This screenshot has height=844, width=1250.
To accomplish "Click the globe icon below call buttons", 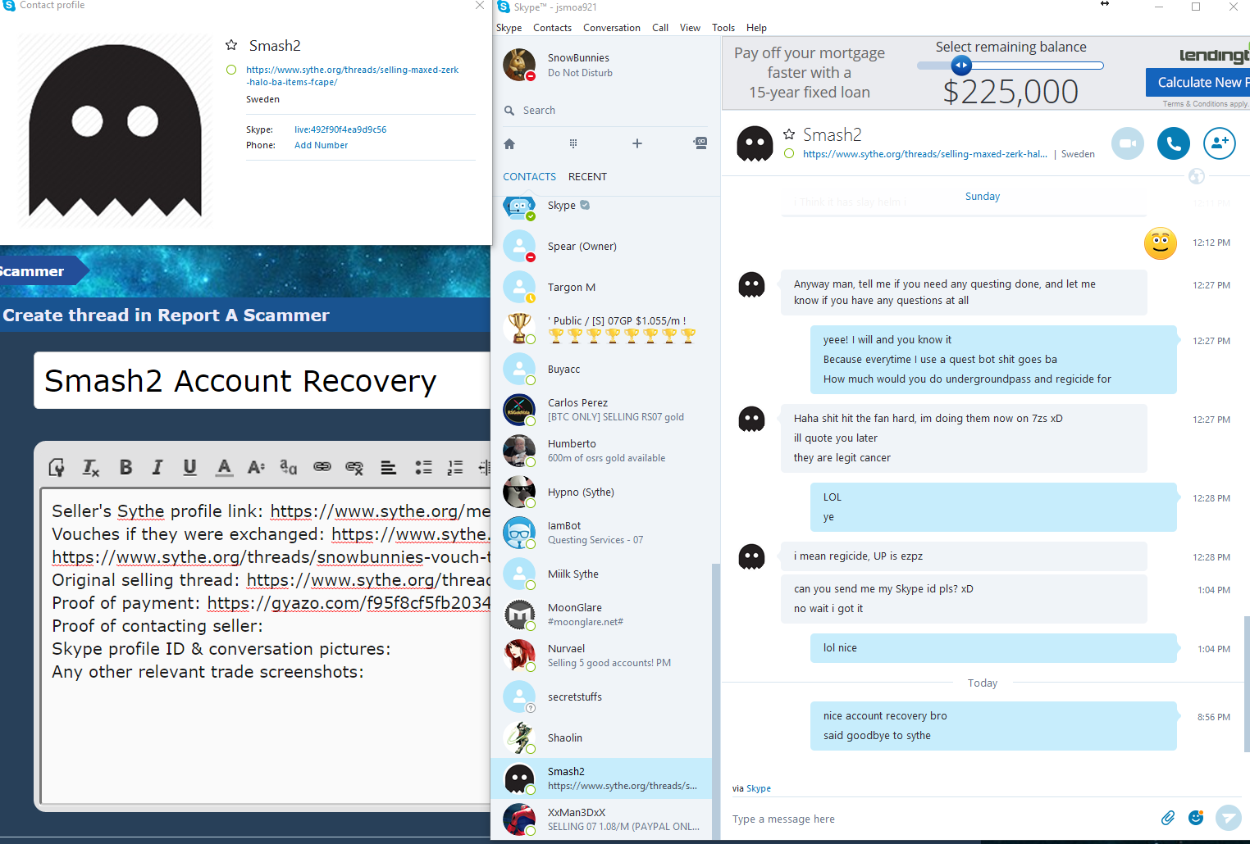I will 1197,176.
